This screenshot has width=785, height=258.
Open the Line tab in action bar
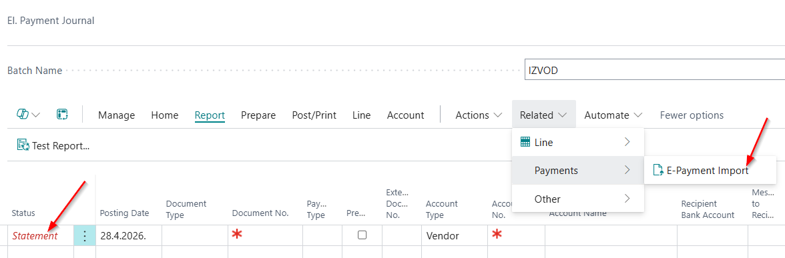click(362, 115)
